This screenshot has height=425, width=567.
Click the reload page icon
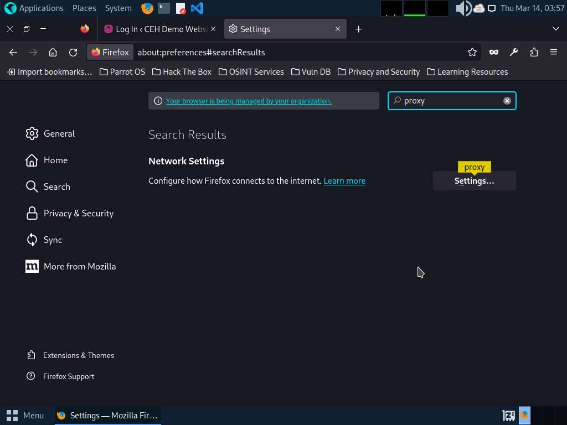pos(73,52)
